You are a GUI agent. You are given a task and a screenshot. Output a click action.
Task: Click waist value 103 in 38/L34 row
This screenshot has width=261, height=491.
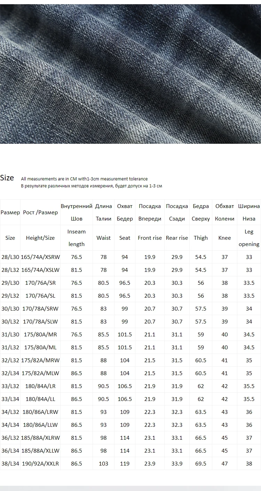pyautogui.click(x=104, y=463)
